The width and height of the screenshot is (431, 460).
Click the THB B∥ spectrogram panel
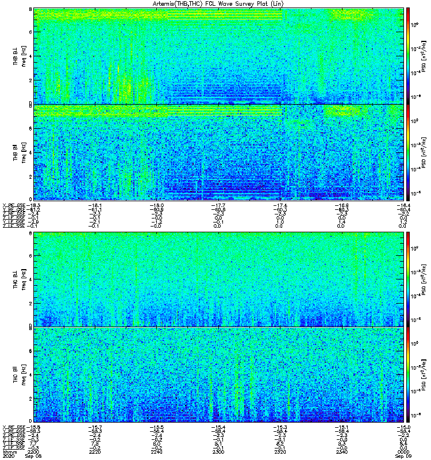coord(219,152)
